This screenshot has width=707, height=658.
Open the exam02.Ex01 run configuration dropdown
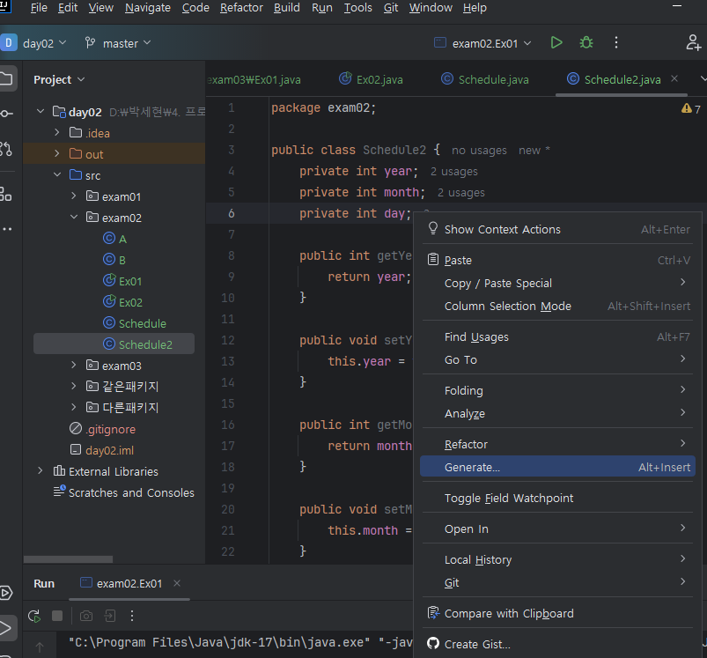(x=482, y=43)
